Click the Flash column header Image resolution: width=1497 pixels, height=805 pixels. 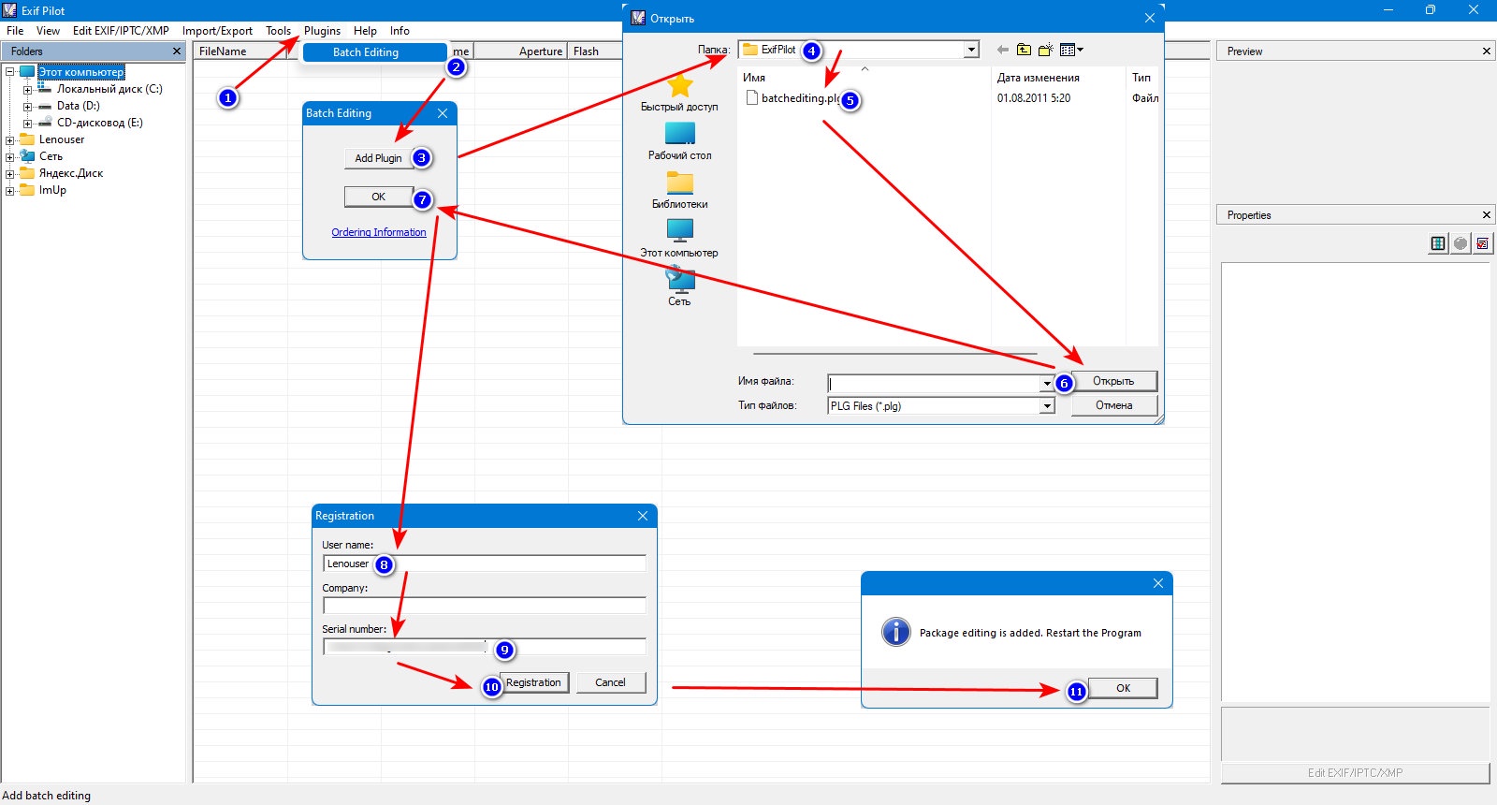595,51
